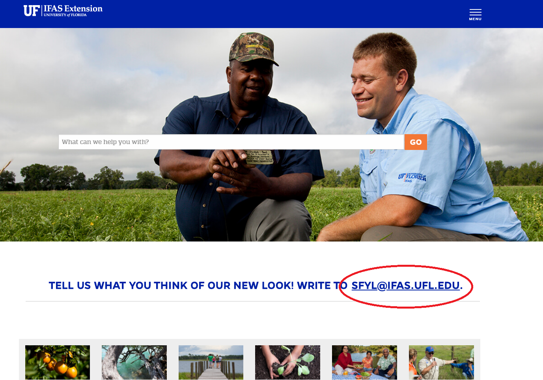543x380 pixels.
Task: Focus the 'What can we help you with?' field
Action: click(x=231, y=142)
